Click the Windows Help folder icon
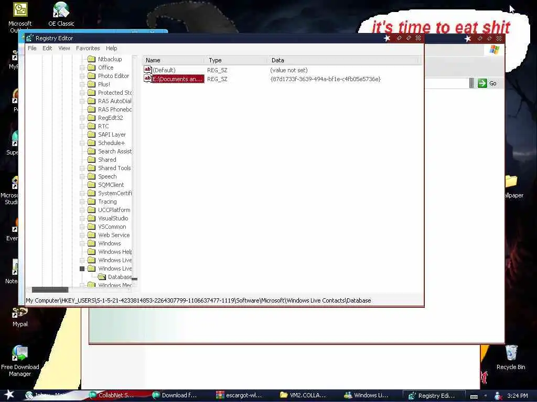Screen dimensions: 537x402 (91, 252)
